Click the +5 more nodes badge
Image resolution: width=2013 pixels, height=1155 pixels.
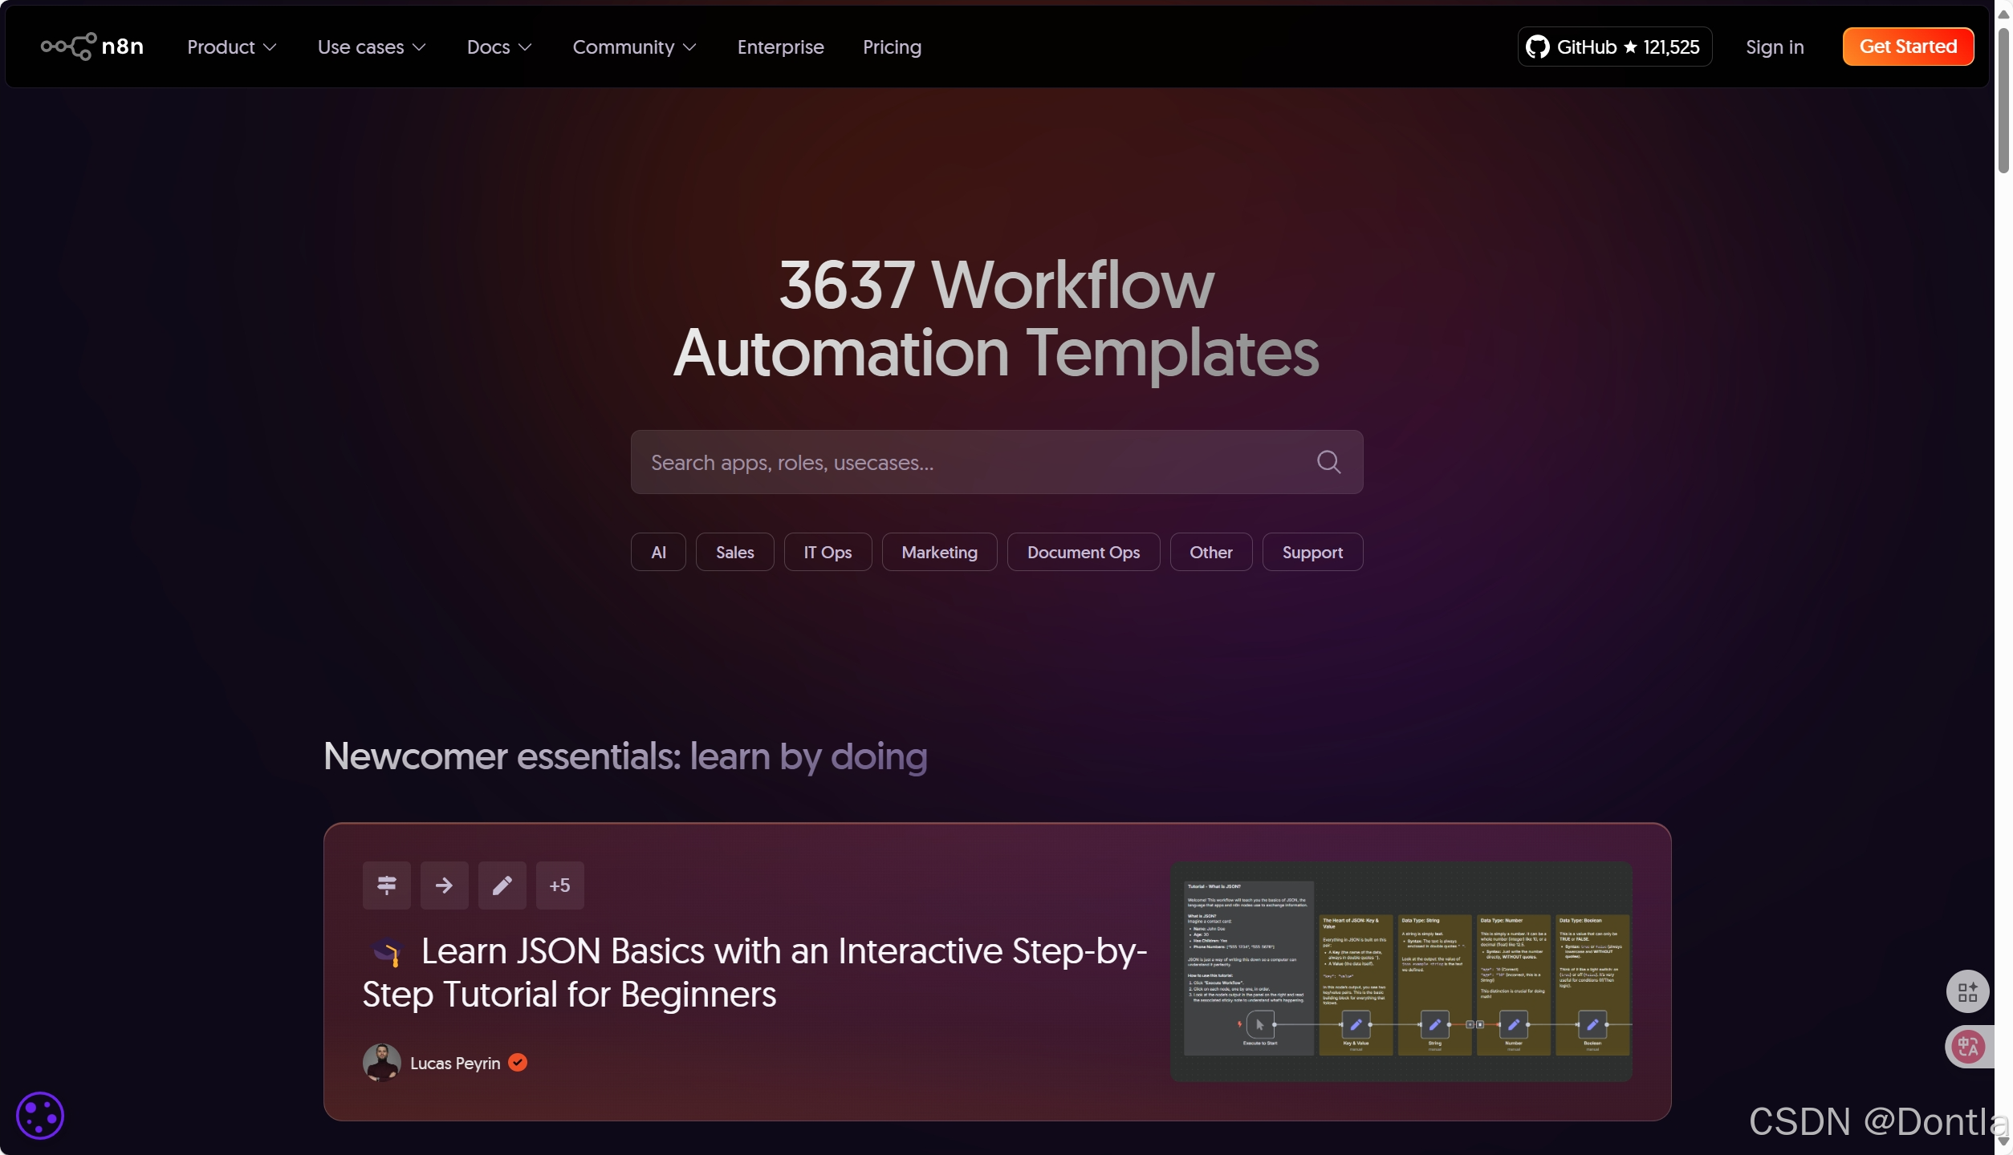559,885
